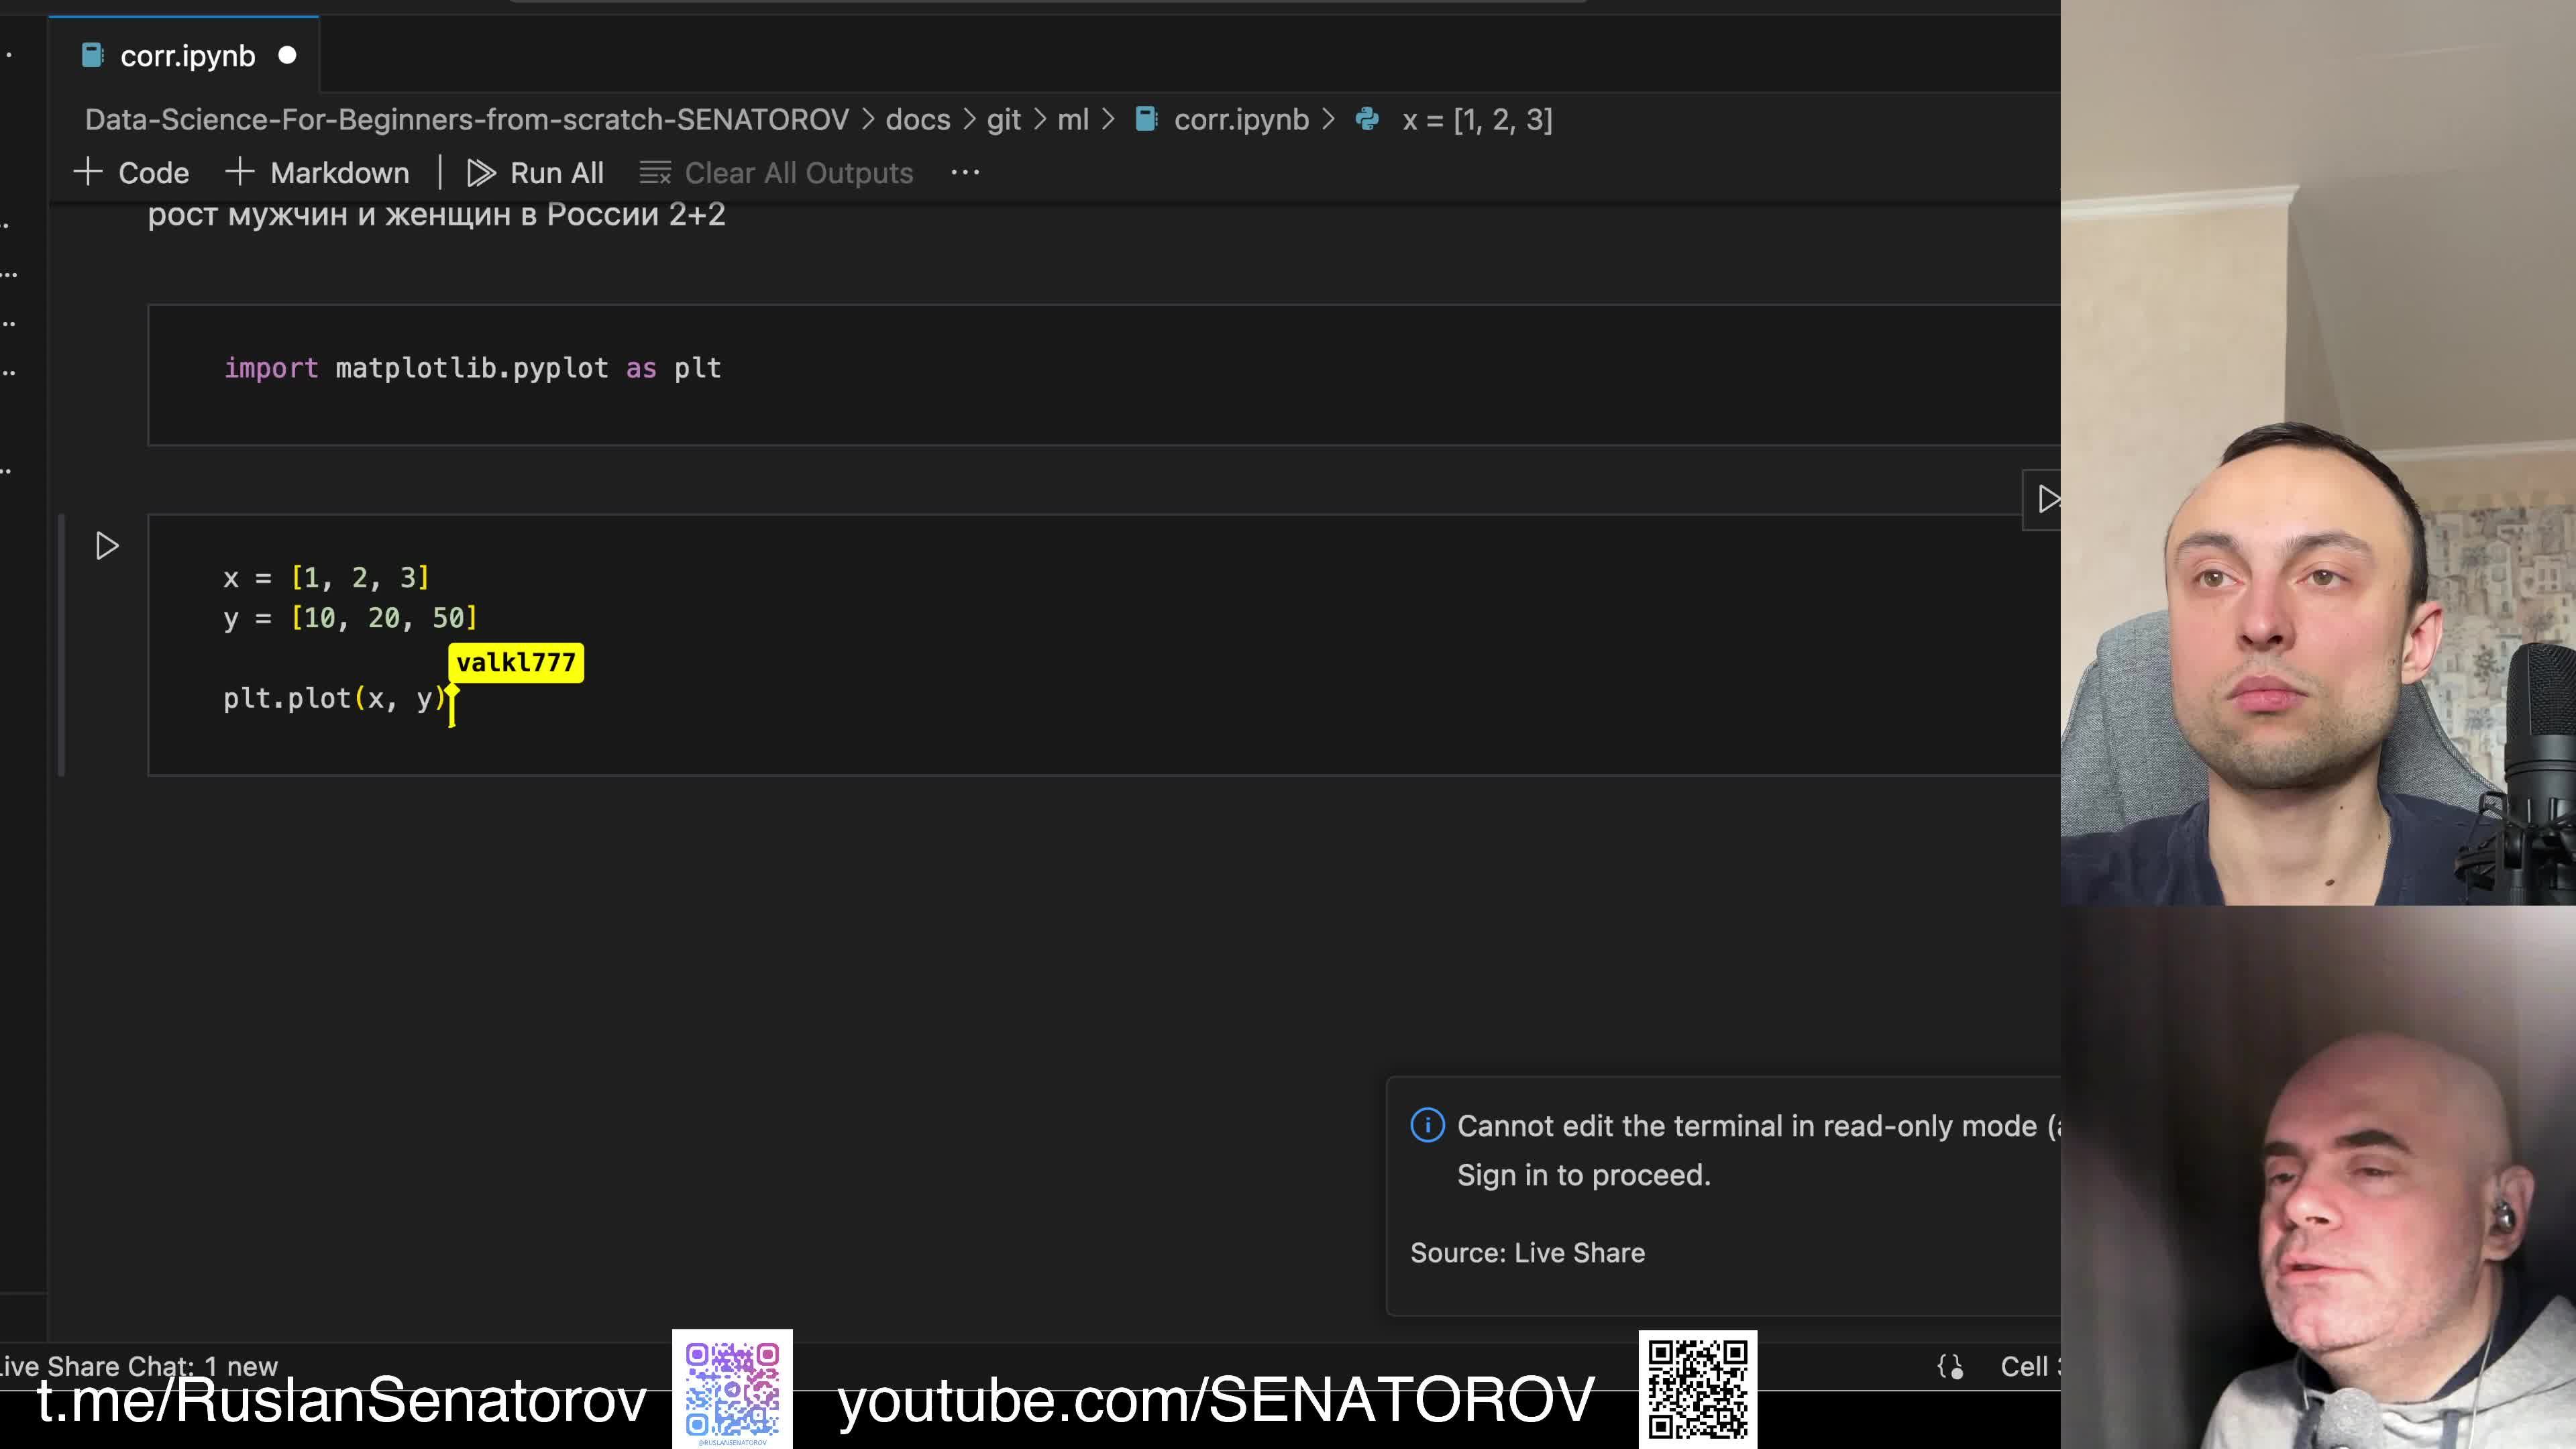
Task: Click the Python icon in breadcrumb
Action: click(1367, 120)
